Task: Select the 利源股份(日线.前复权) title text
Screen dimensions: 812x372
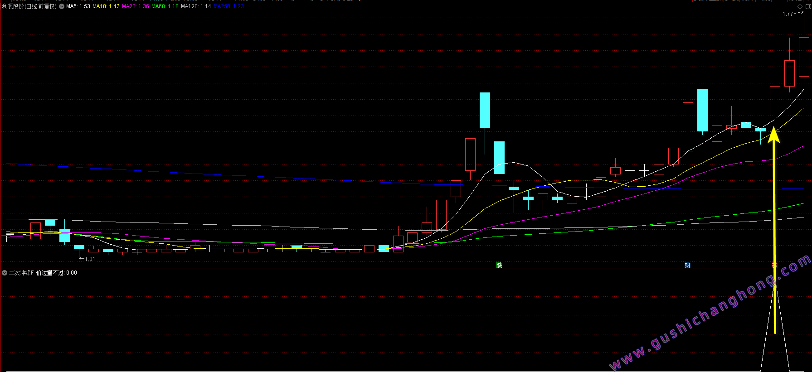Action: (x=29, y=6)
